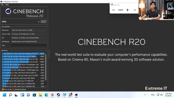Open the thermometer monitoring app on taskbar
174x98 pixels.
tap(70, 95)
